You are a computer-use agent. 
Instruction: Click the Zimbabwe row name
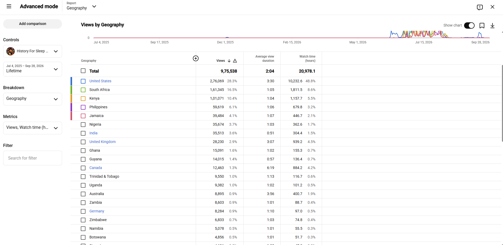click(98, 220)
